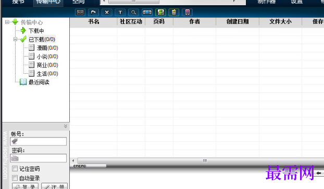Toggle the 记住密码 checkbox
The image size is (324, 189).
(15, 169)
